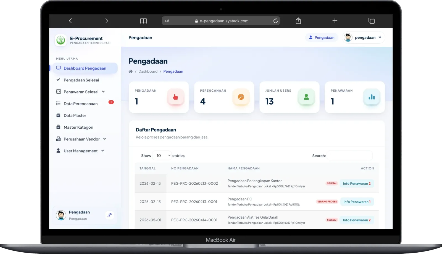This screenshot has width=442, height=254.
Task: Tap the AA reader text size control
Action: tap(167, 21)
